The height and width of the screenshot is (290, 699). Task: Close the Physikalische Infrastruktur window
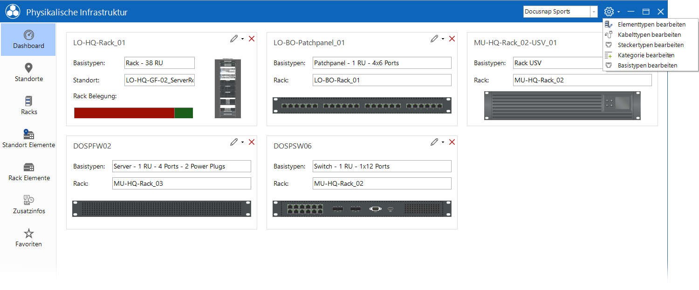660,12
